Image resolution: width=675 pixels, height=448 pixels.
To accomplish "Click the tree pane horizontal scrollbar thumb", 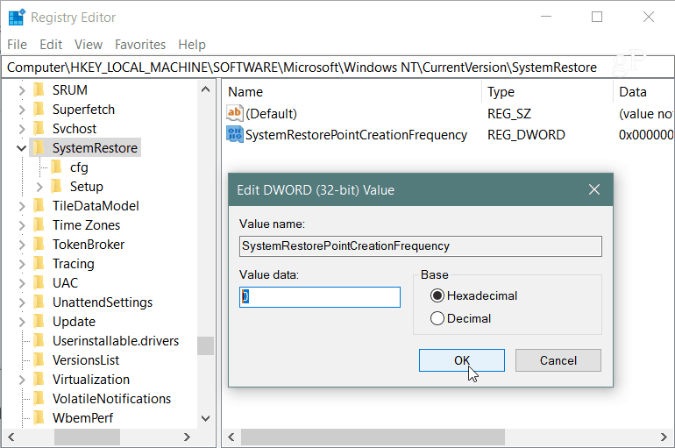I will click(87, 437).
